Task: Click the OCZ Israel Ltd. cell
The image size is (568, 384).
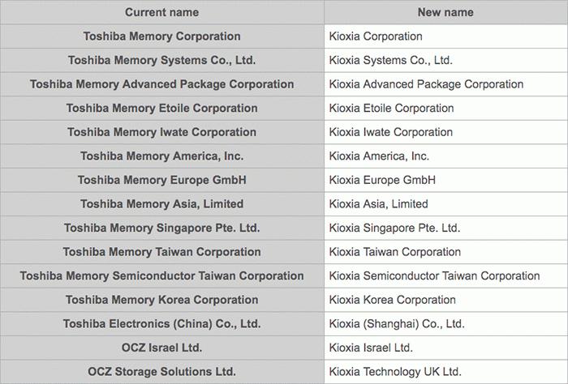Action: 161,348
